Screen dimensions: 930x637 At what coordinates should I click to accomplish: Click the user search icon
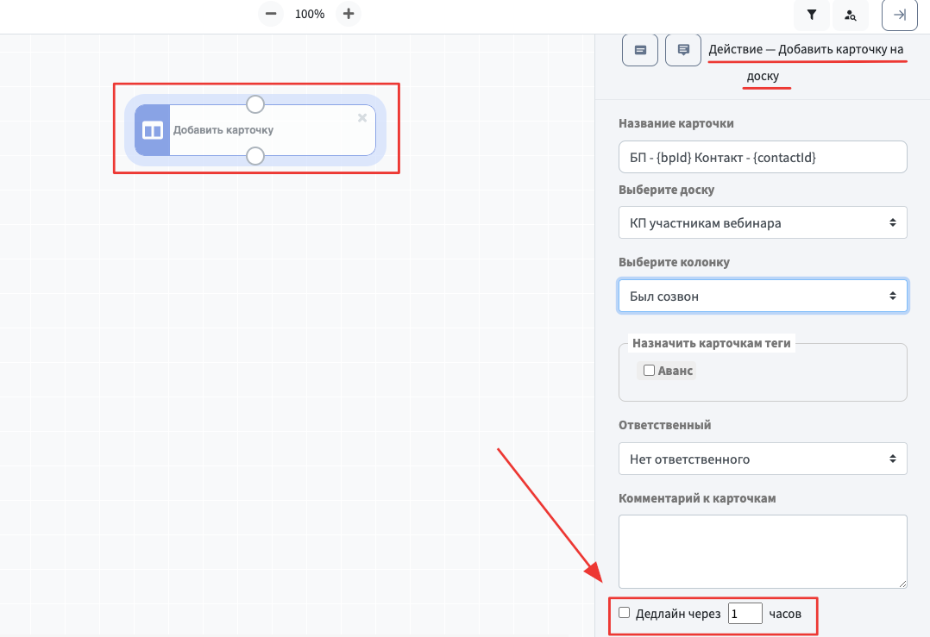coord(851,15)
